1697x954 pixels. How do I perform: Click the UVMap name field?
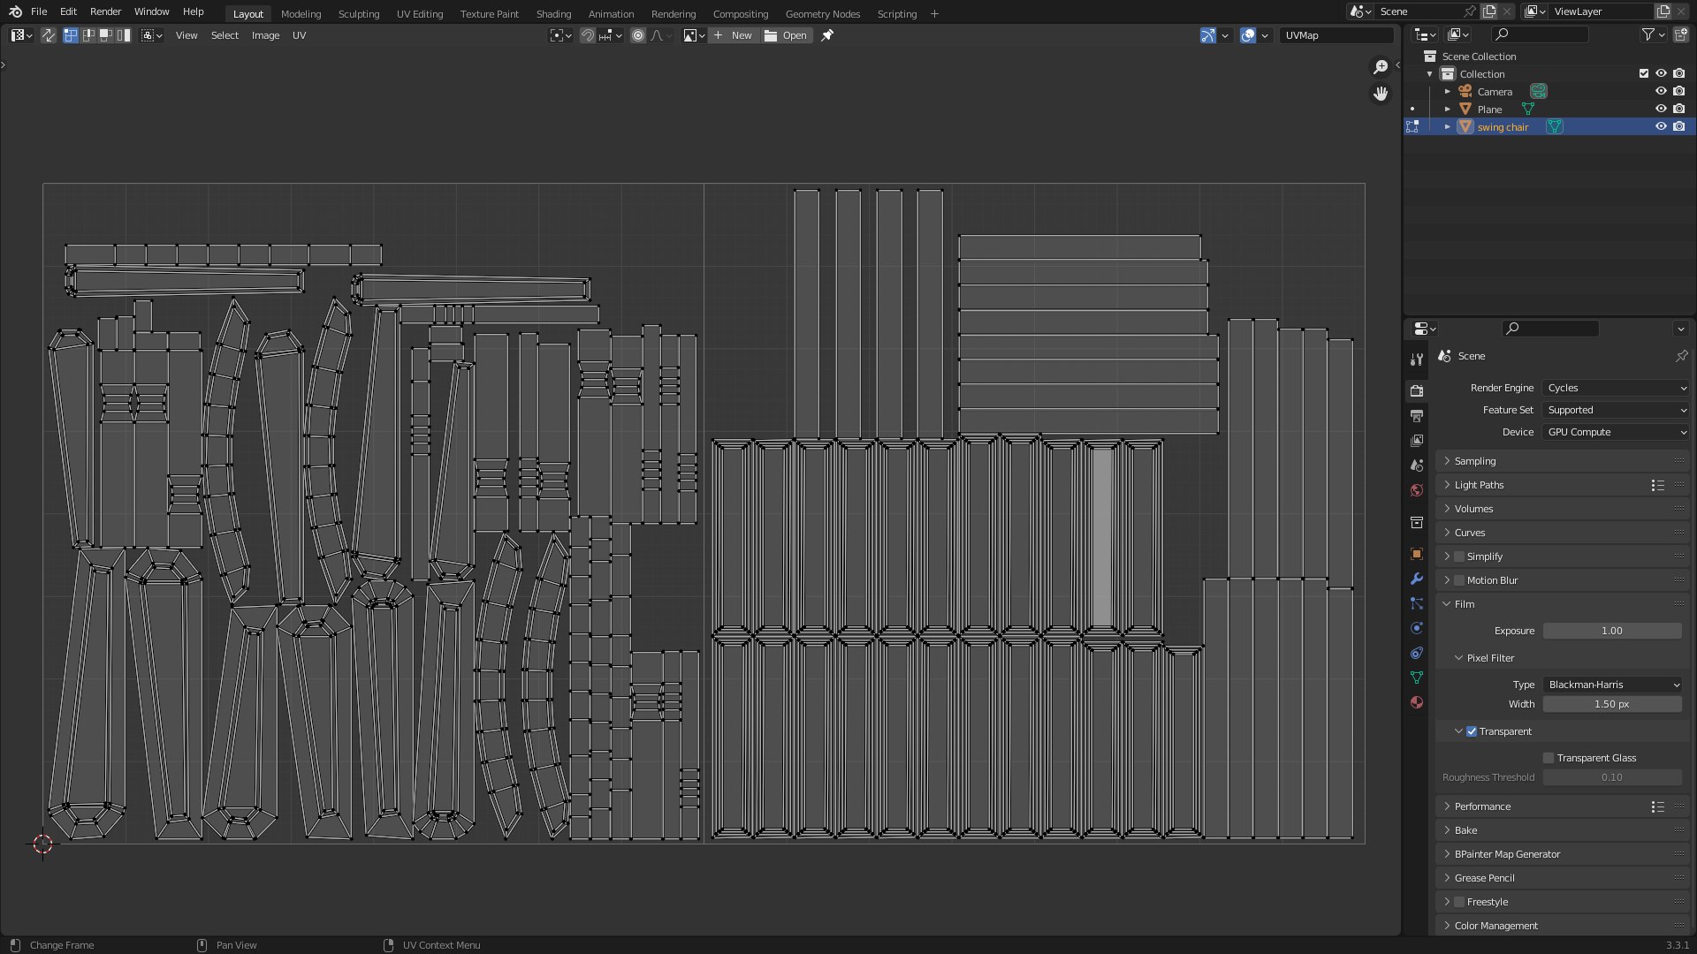click(1336, 35)
